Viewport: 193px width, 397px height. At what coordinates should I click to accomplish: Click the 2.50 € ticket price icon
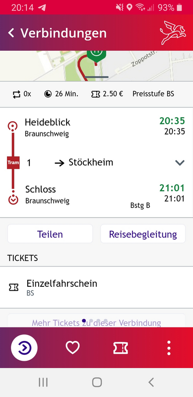click(x=95, y=94)
